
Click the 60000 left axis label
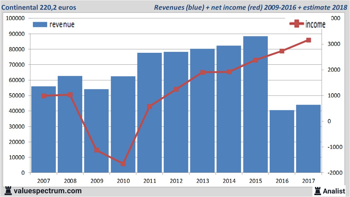(17, 80)
